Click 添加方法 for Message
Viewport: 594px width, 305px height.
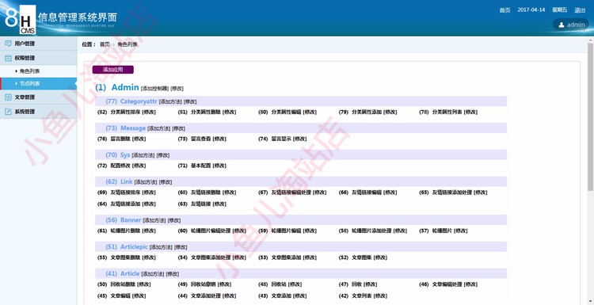pyautogui.click(x=158, y=129)
